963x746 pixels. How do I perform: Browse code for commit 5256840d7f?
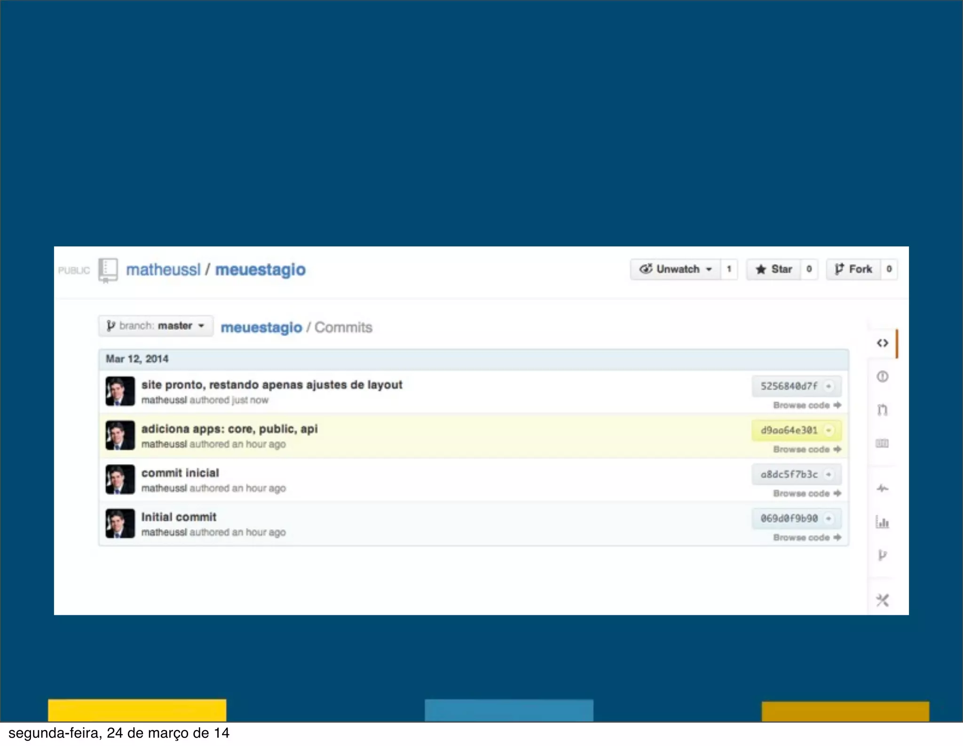(x=807, y=405)
